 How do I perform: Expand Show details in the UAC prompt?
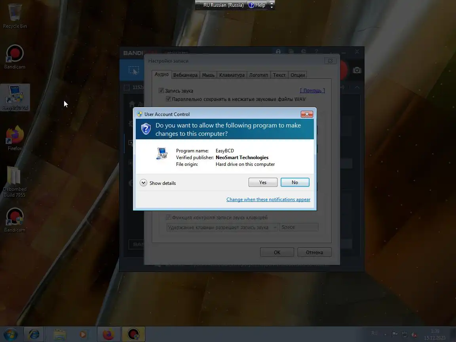158,183
